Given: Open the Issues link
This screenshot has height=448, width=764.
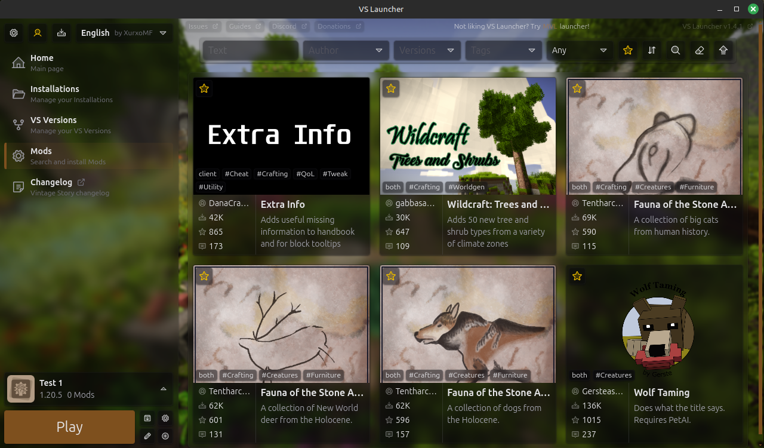Looking at the screenshot, I should (203, 26).
